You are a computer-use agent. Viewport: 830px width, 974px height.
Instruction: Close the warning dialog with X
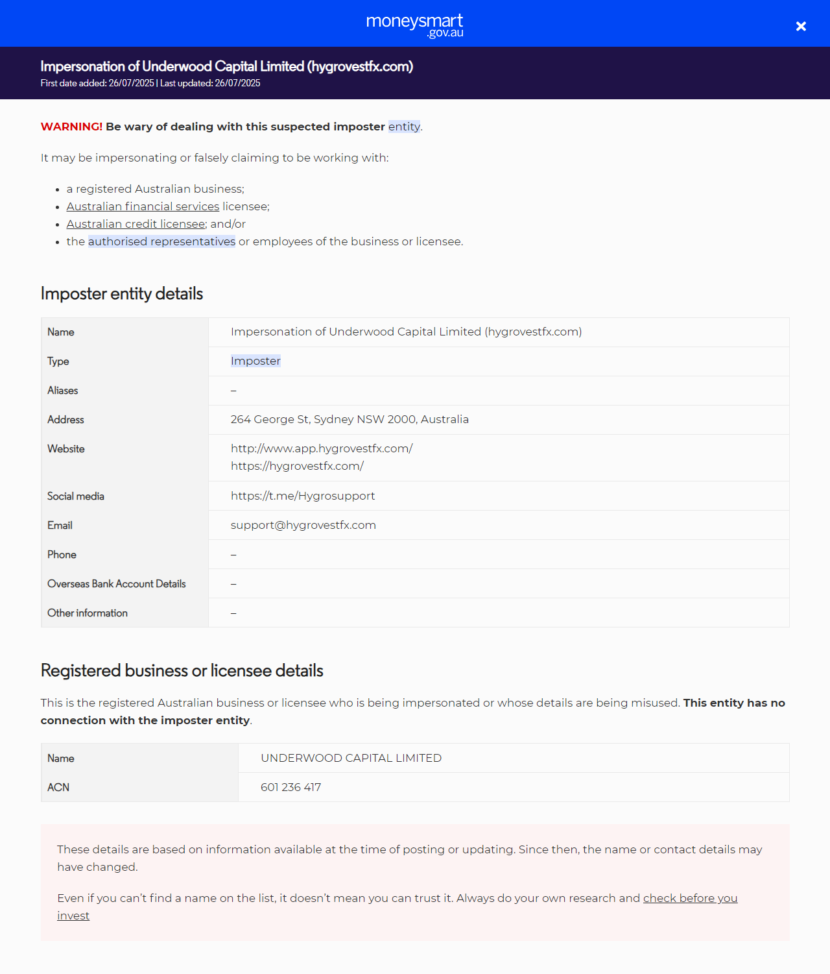801,26
